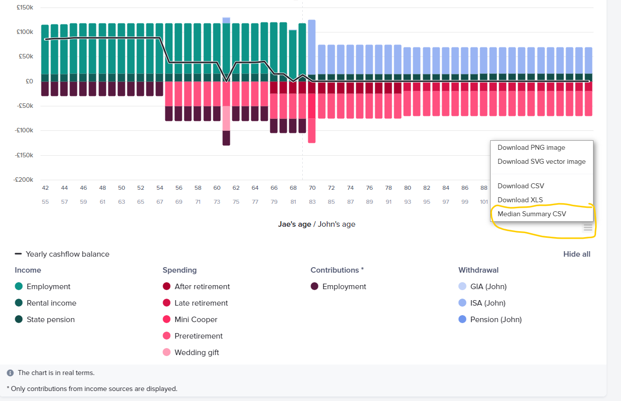The width and height of the screenshot is (621, 401).
Task: Select Download PNG image option
Action: 531,148
